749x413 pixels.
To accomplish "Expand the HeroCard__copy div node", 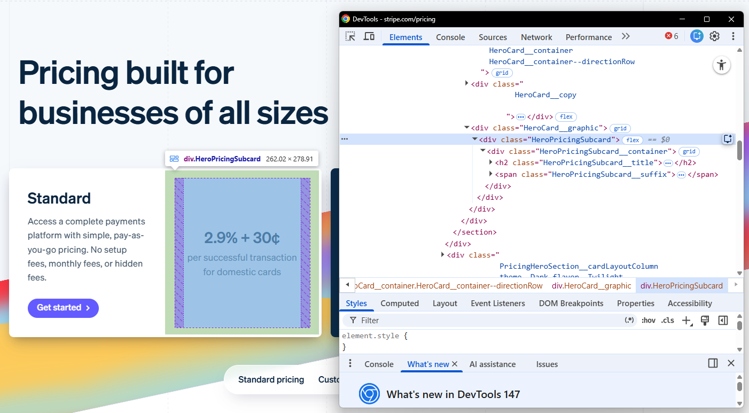I will pyautogui.click(x=467, y=83).
